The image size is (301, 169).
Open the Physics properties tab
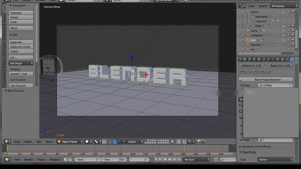[x=292, y=60]
